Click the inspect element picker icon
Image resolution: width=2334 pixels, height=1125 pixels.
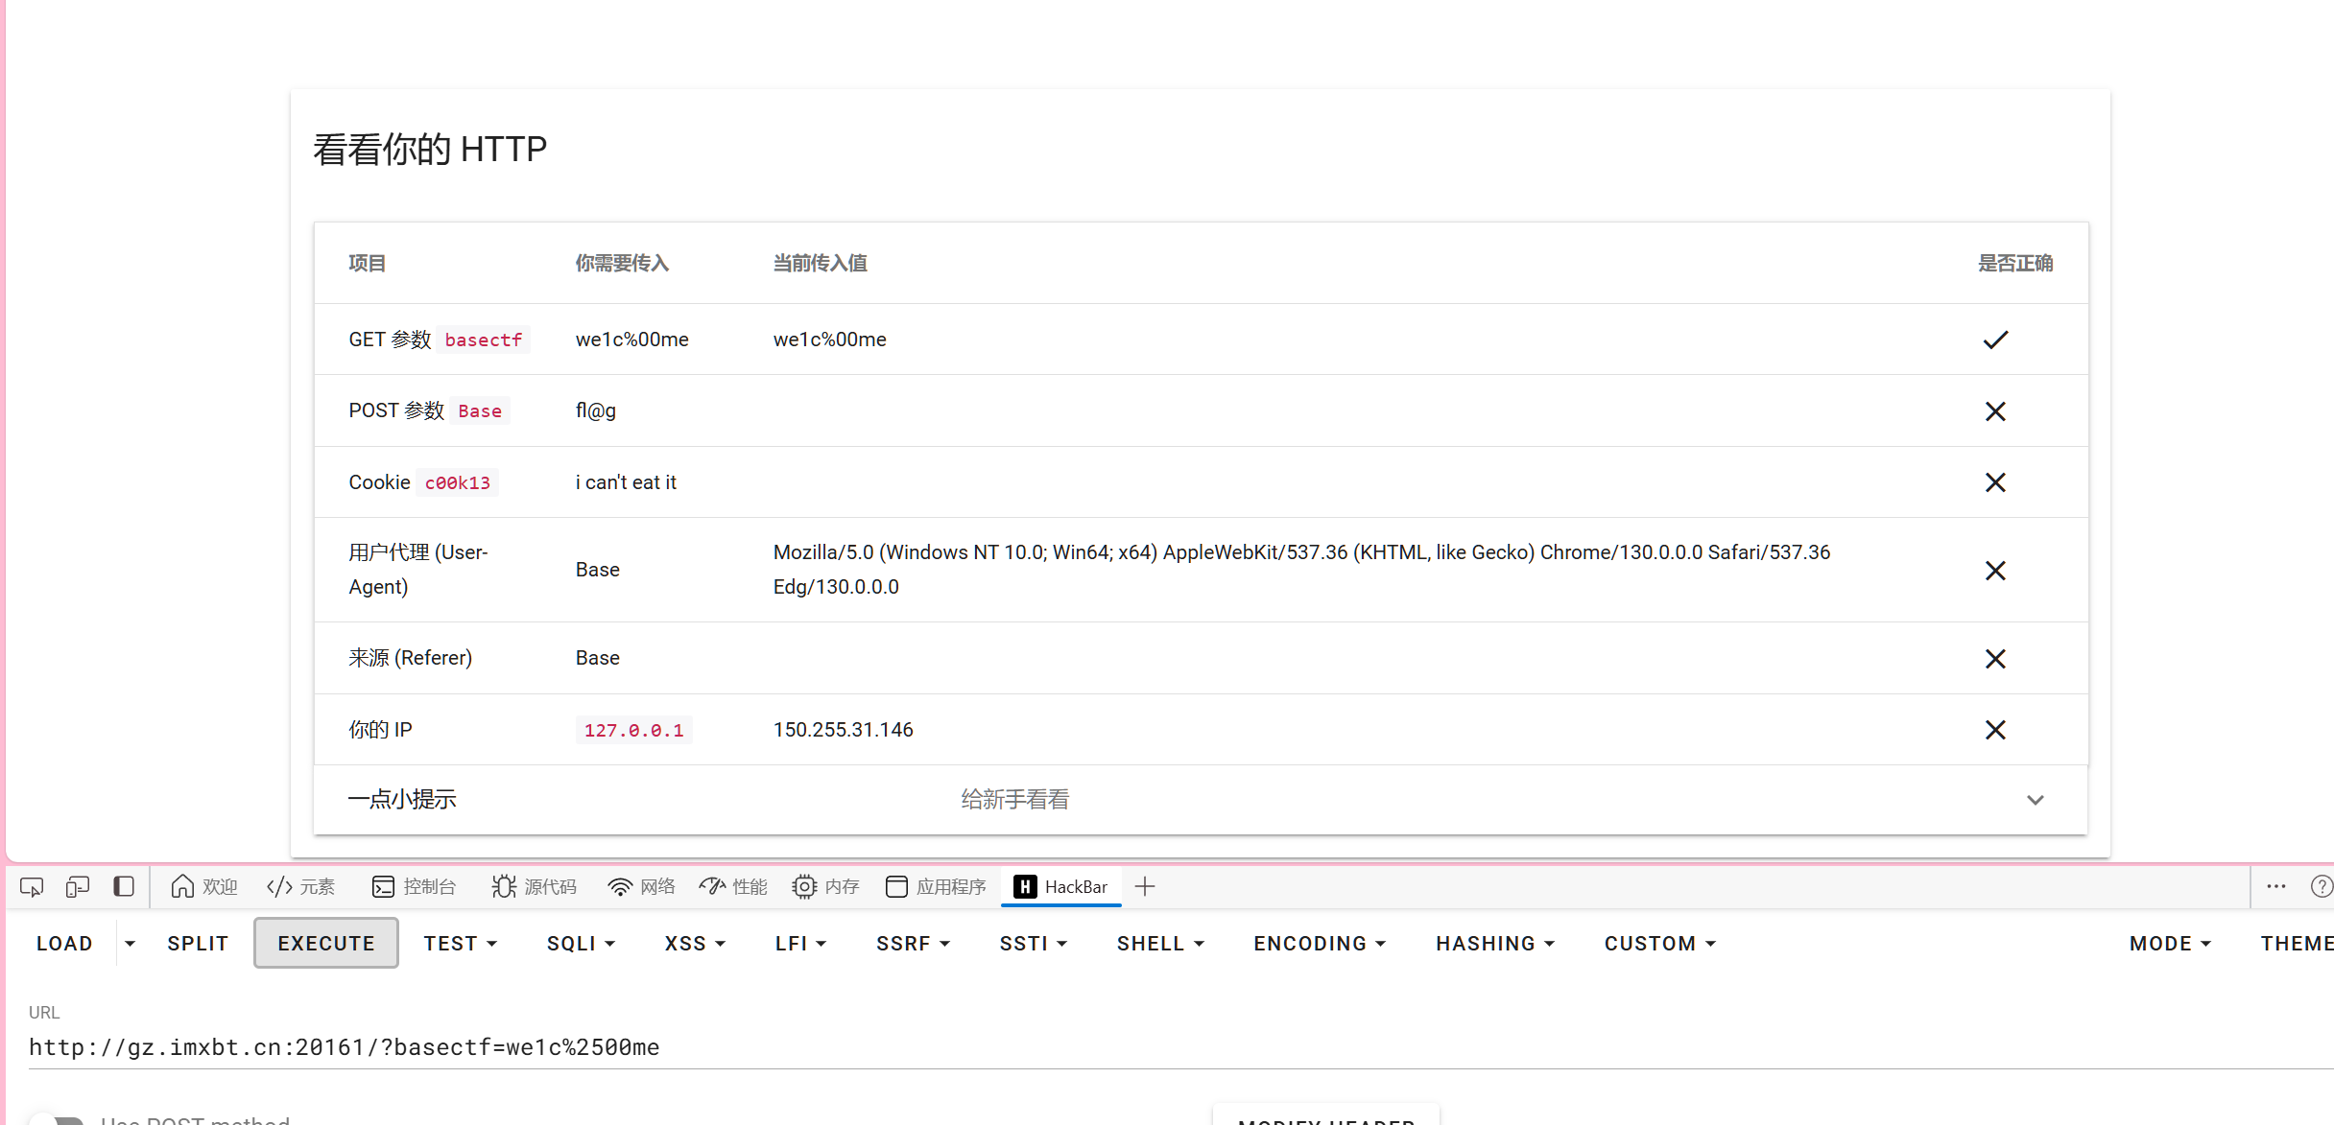pos(32,887)
